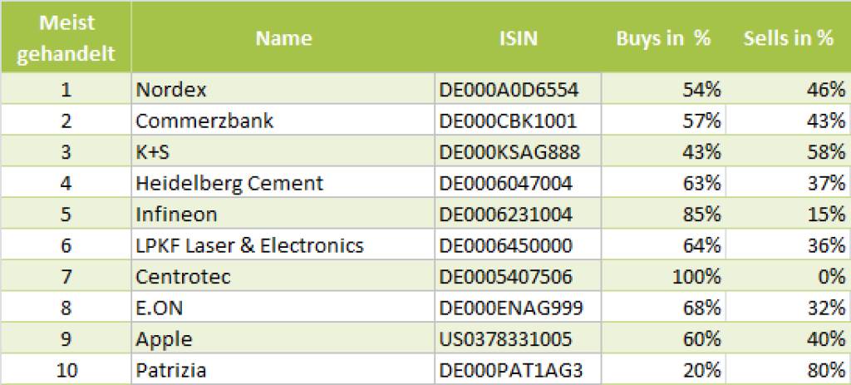Select the Apple name cell

pos(164,339)
